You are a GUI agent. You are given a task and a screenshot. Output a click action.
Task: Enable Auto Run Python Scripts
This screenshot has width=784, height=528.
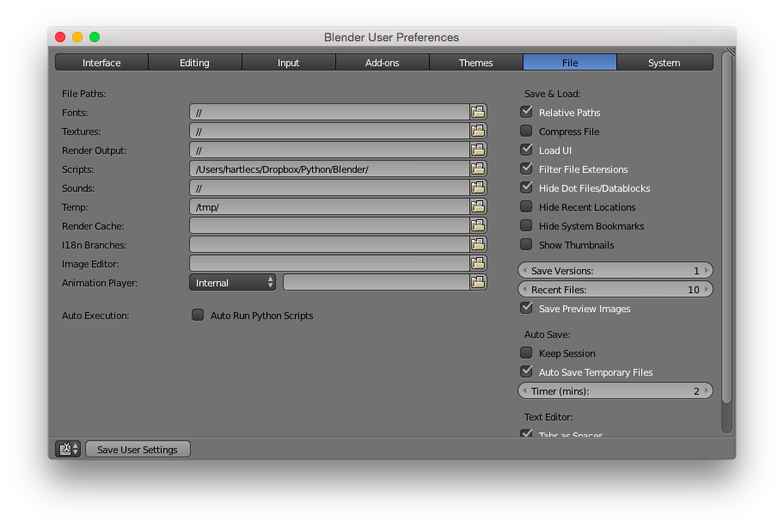pos(198,315)
